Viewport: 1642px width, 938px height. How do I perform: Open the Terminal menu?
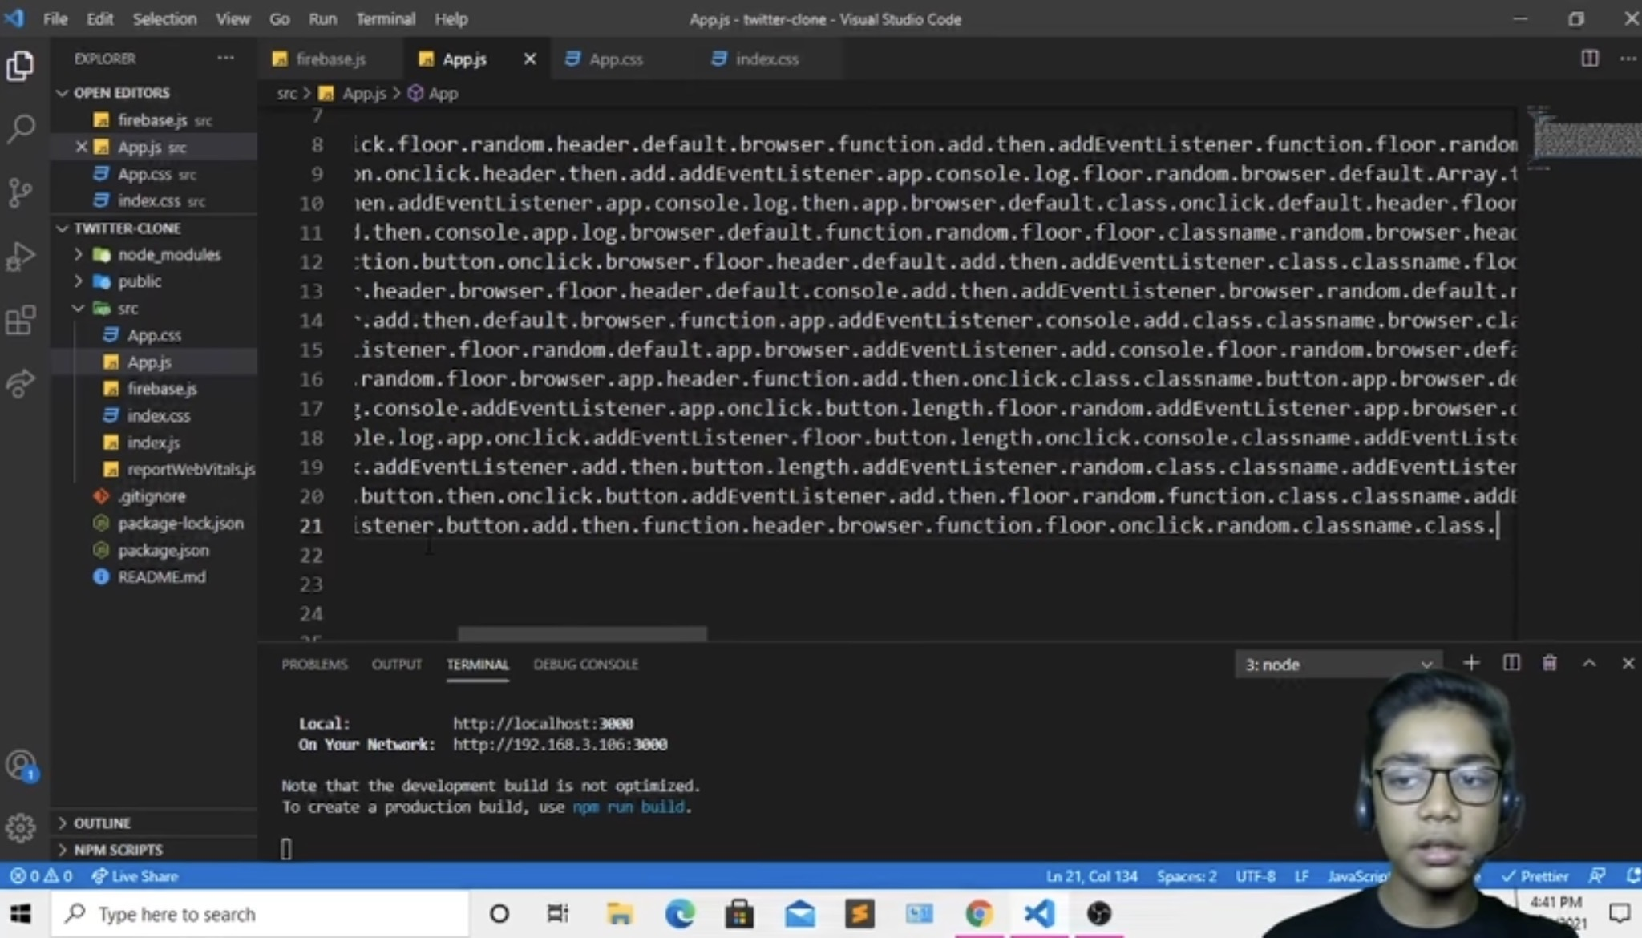[385, 19]
